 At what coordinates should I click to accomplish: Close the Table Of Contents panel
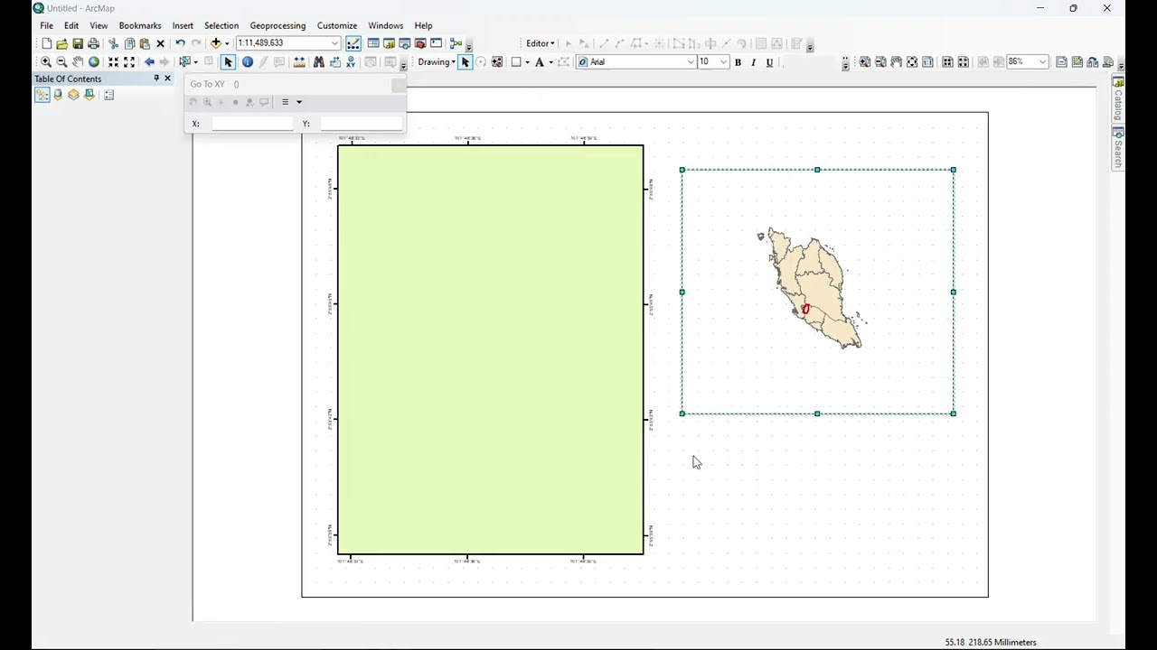[x=167, y=79]
